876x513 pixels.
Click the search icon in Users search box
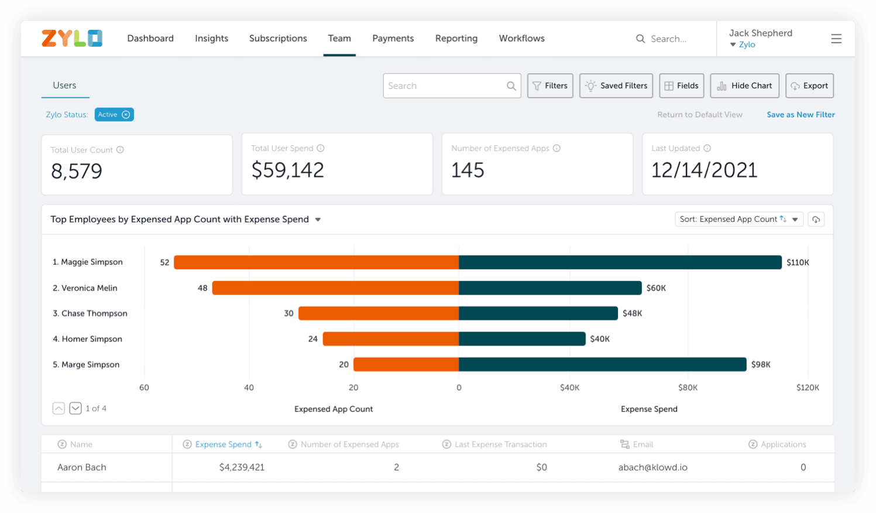click(511, 86)
